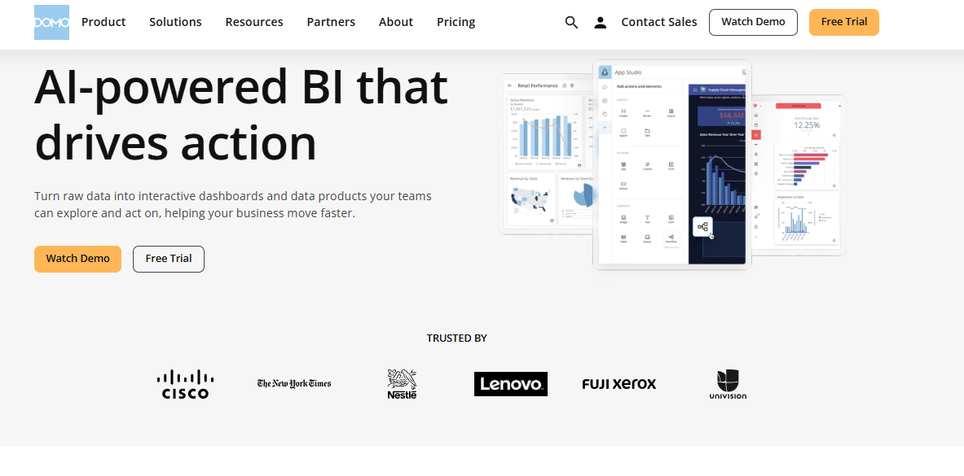Click the 12.25% click-through rate value
The width and height of the screenshot is (964, 476).
point(807,124)
